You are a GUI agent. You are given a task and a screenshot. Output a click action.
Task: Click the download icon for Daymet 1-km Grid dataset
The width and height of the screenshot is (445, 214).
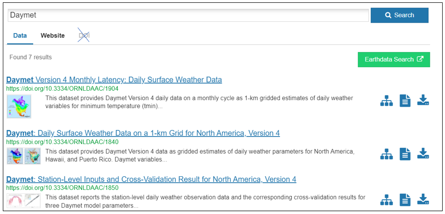coord(423,154)
